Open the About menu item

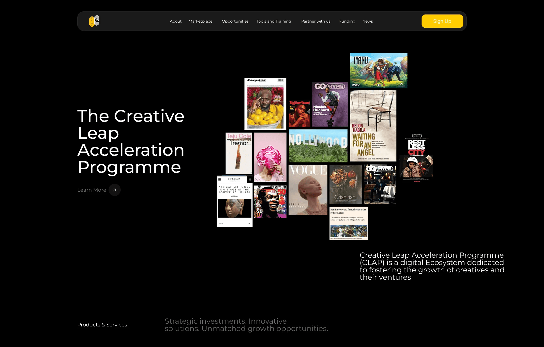(x=175, y=21)
